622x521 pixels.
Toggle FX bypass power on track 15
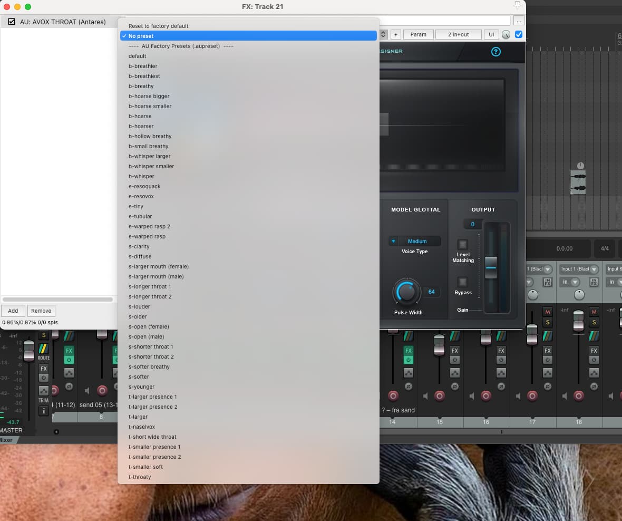(x=454, y=360)
